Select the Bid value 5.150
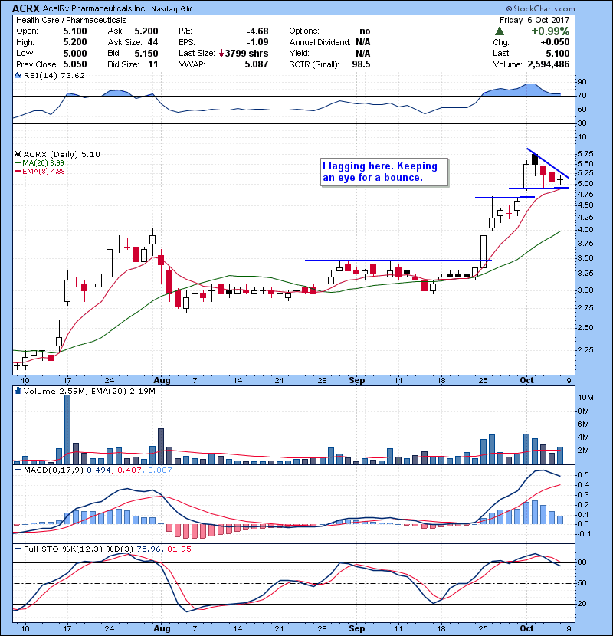 [x=146, y=54]
